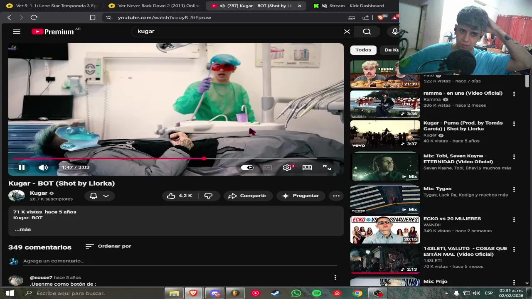Toggle subtitles/closed captions button
532x299 pixels.
[267, 167]
